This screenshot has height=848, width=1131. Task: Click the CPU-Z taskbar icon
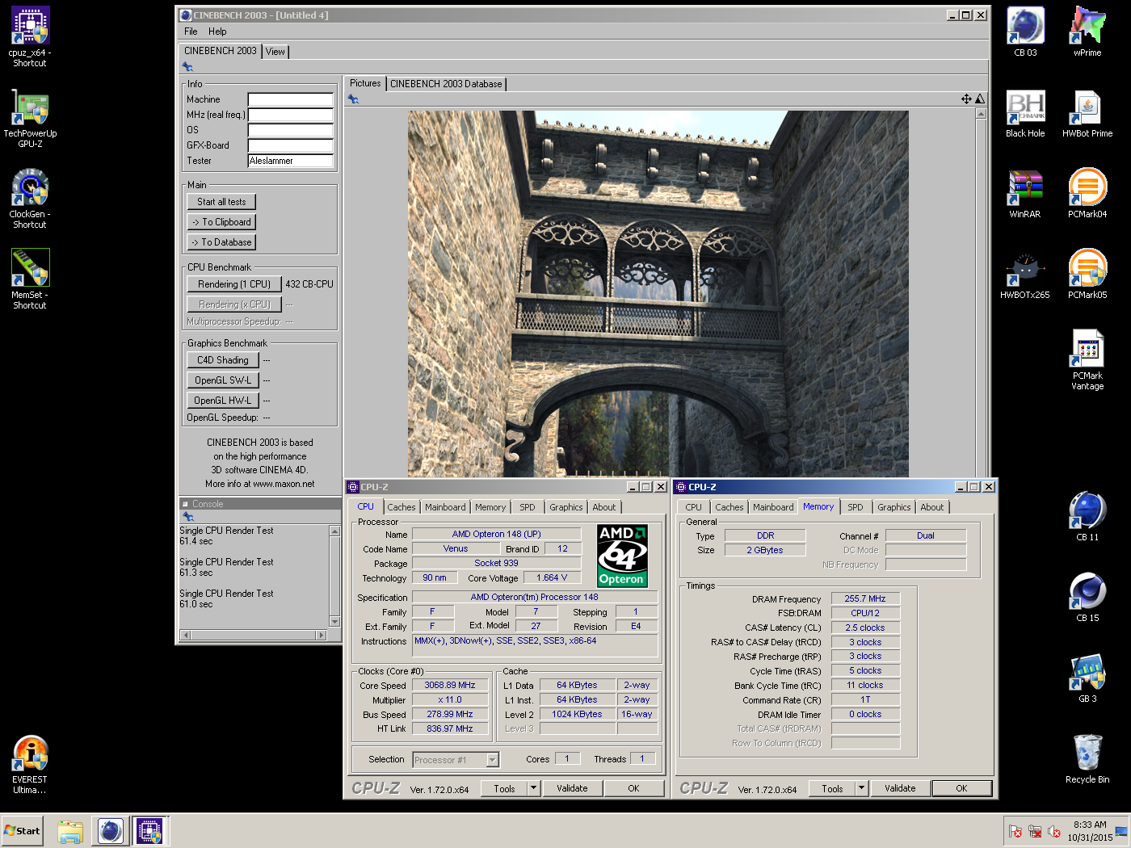click(x=149, y=831)
